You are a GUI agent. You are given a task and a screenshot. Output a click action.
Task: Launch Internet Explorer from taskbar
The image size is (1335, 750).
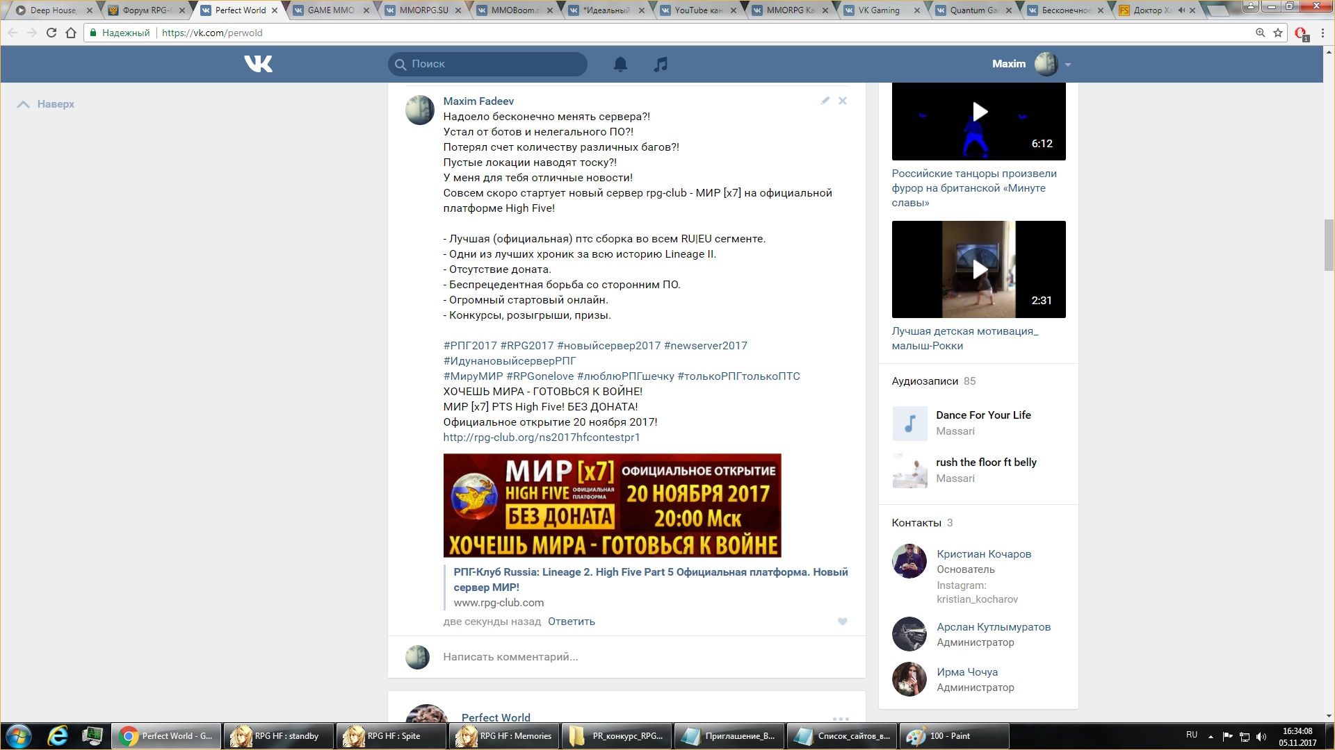57,736
